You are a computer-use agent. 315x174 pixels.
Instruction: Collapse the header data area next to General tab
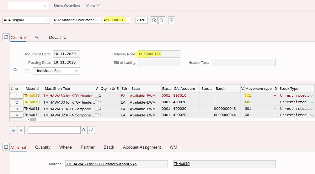click(6, 37)
